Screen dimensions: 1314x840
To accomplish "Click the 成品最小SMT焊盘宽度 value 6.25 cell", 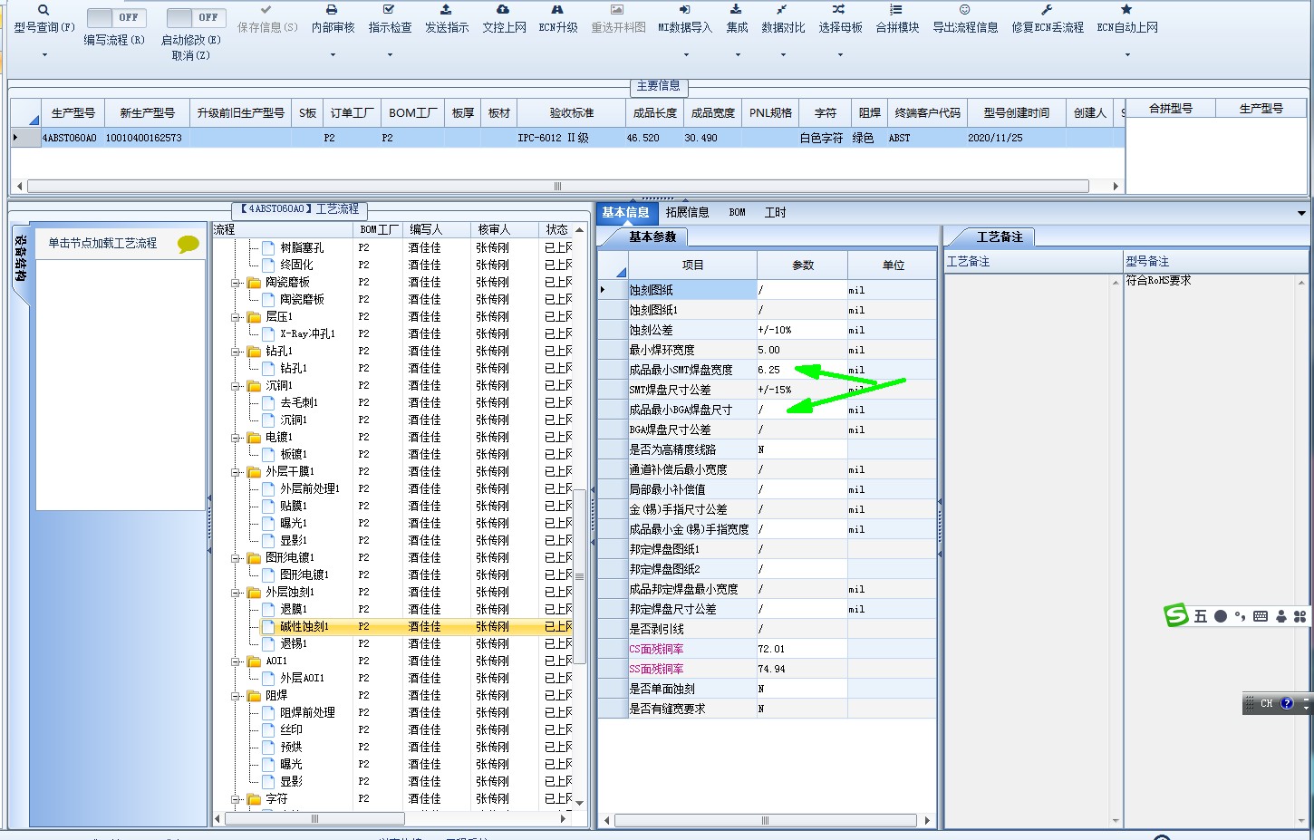I will pos(802,370).
